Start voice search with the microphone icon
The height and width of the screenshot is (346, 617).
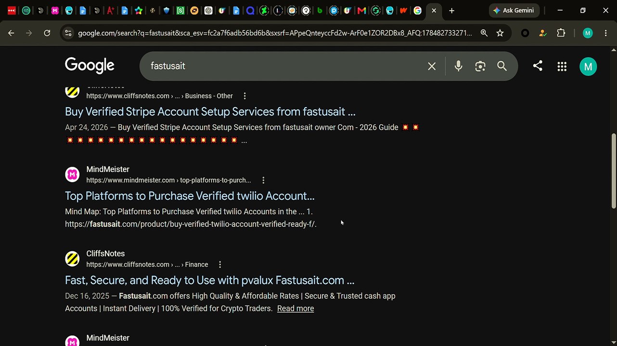pos(458,66)
